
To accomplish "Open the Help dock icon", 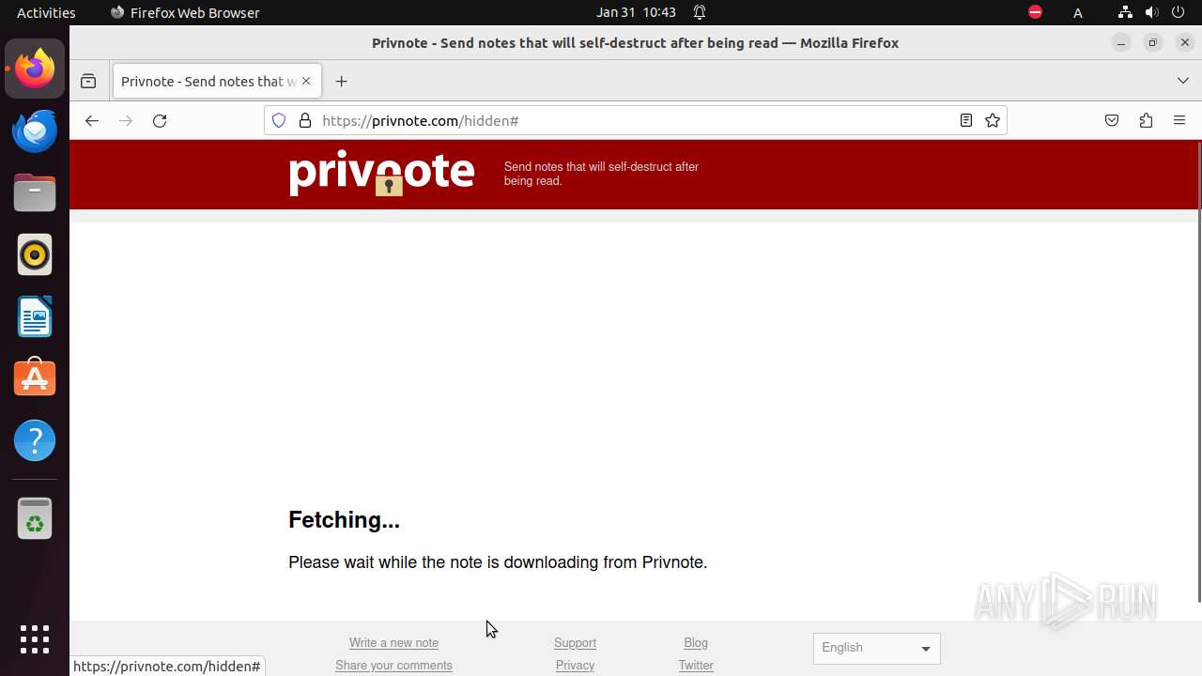I will (x=35, y=440).
